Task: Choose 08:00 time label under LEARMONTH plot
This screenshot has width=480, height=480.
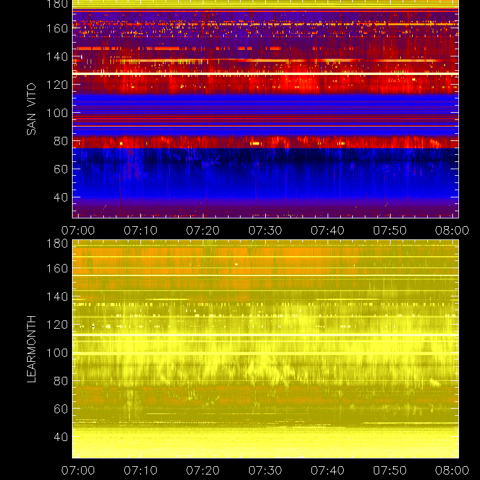Action: click(452, 470)
